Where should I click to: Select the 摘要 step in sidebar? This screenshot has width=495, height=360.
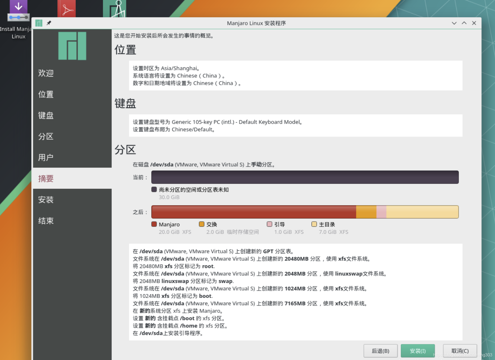(72, 178)
